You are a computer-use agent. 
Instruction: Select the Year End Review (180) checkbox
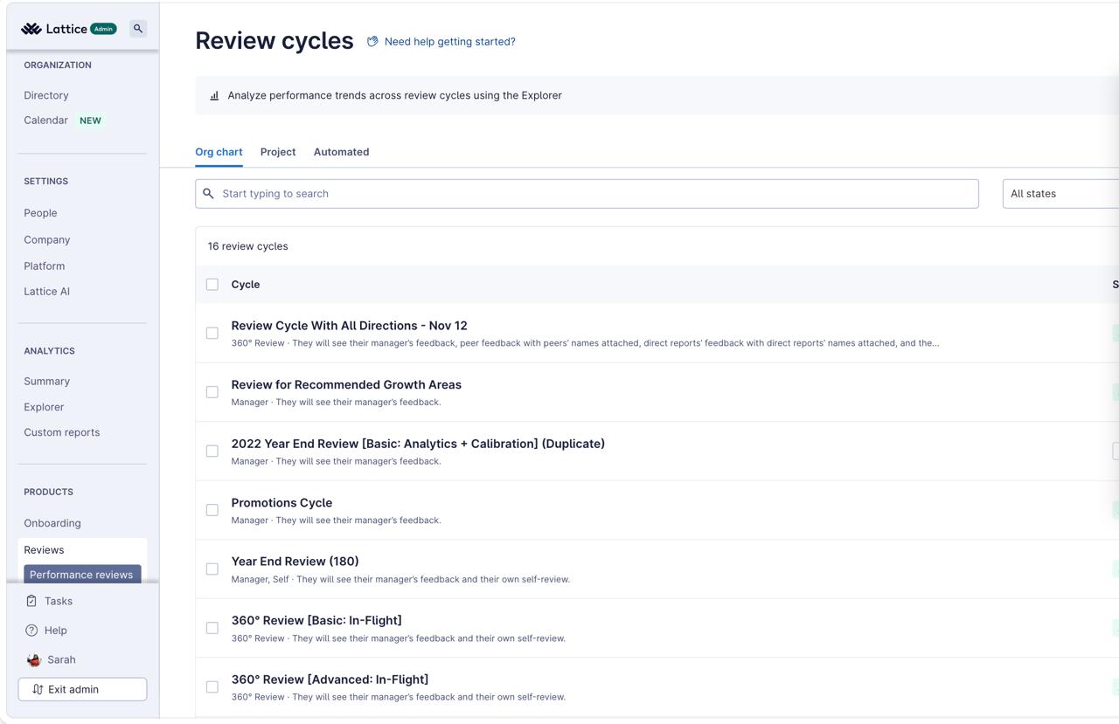[212, 569]
